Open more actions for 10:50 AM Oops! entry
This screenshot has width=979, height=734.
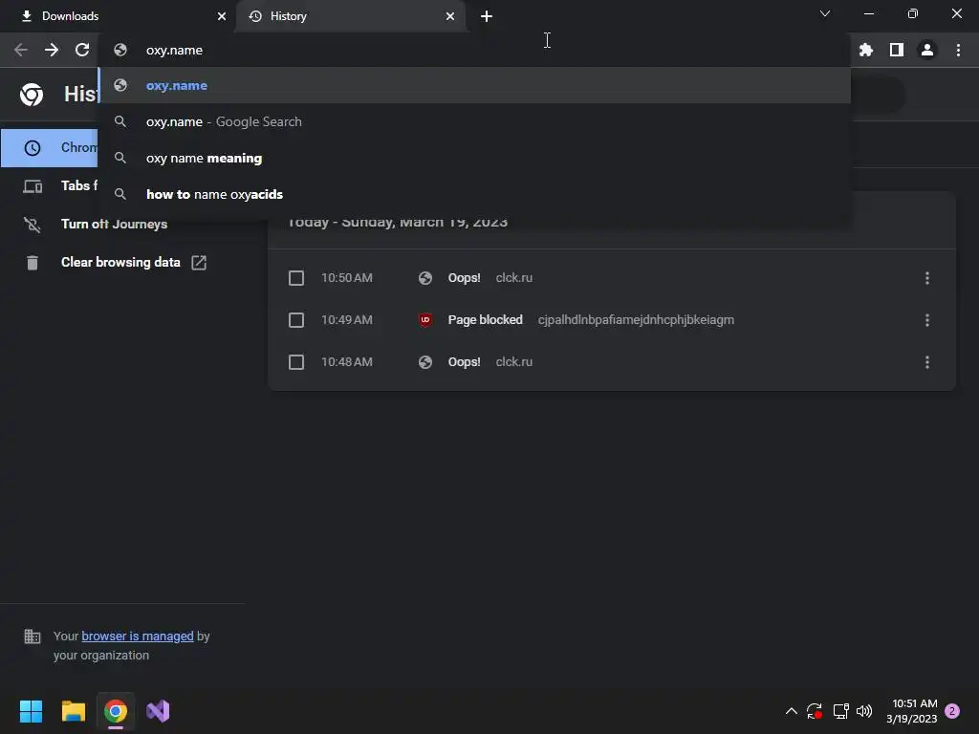click(x=927, y=278)
